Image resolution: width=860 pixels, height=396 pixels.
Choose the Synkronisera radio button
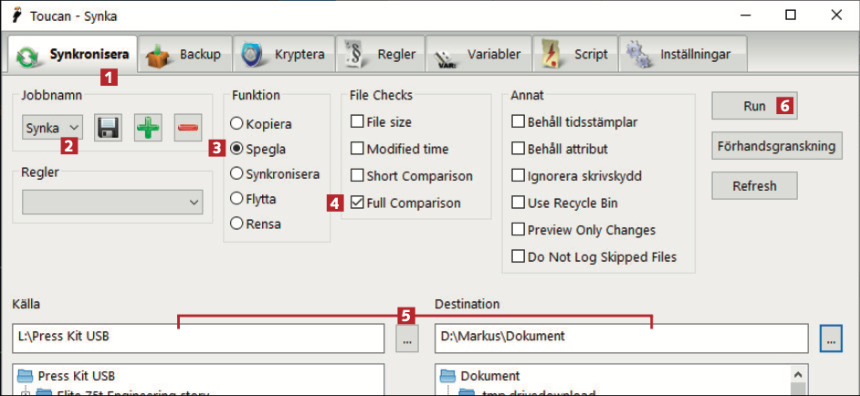click(237, 173)
